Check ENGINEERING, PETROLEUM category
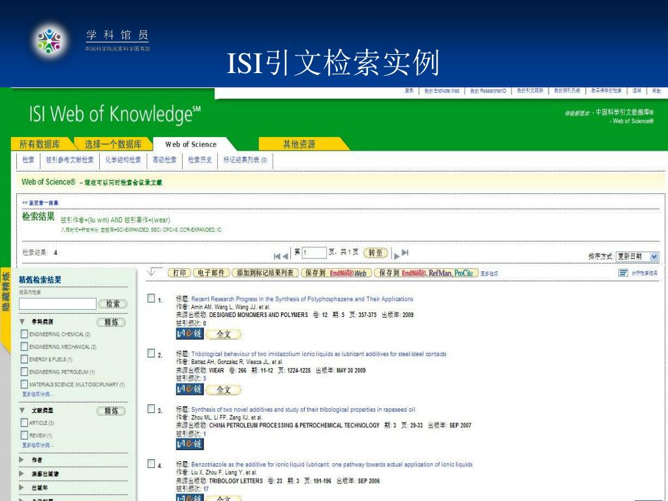 pyautogui.click(x=24, y=371)
